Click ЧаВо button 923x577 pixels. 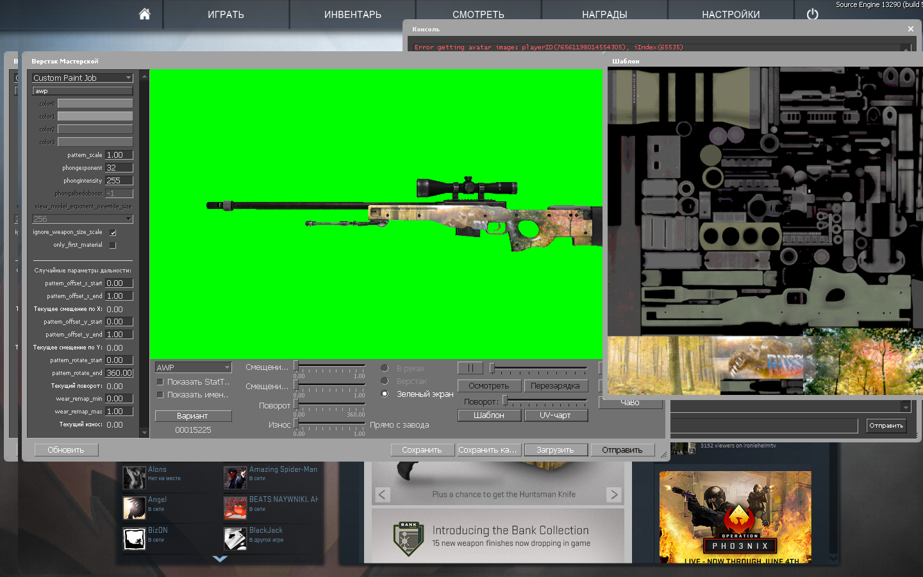pyautogui.click(x=631, y=403)
